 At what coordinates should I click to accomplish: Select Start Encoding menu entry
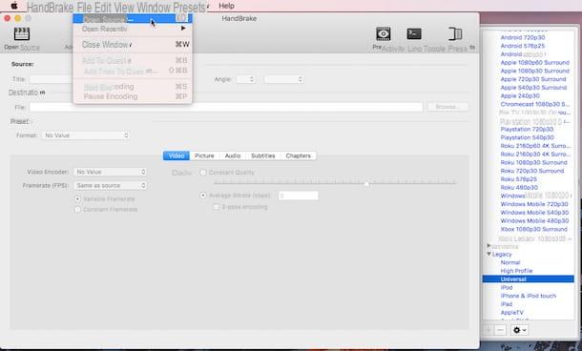tap(133, 87)
